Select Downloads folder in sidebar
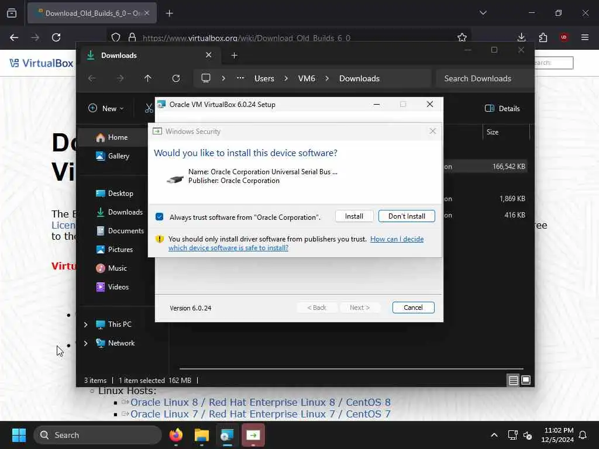Image resolution: width=599 pixels, height=449 pixels. (x=119, y=212)
